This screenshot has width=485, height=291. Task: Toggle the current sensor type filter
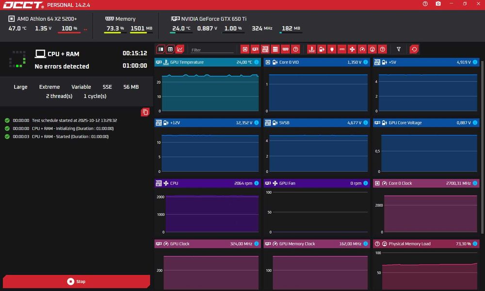(342, 49)
